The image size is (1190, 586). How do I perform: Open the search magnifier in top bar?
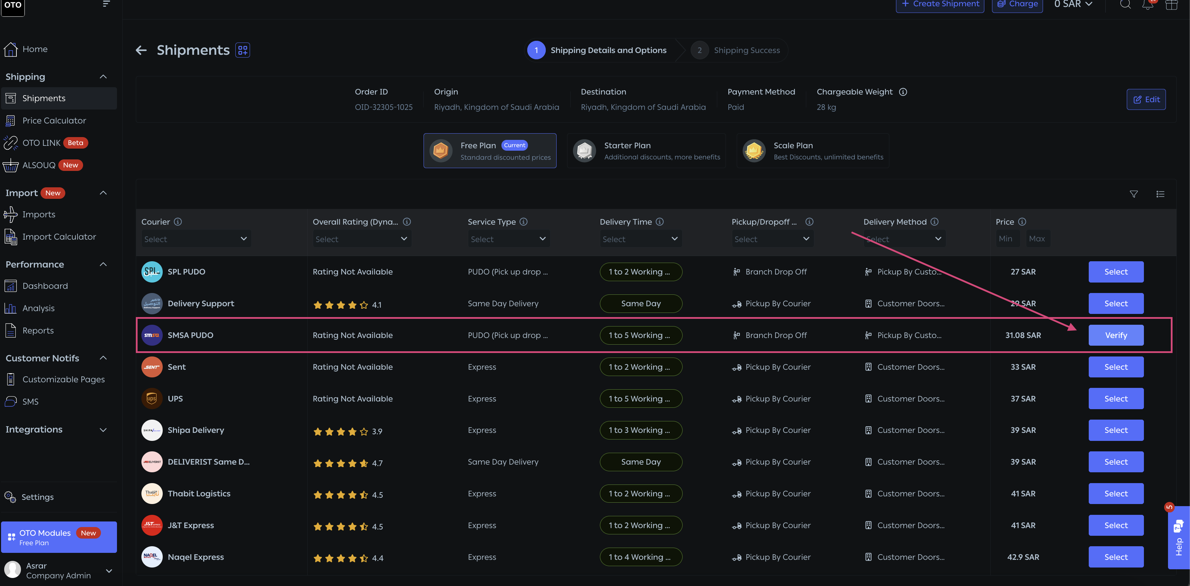tap(1125, 4)
